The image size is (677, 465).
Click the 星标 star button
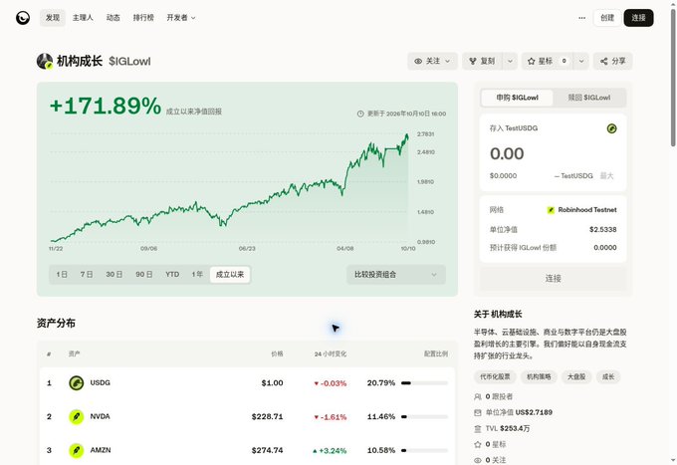click(x=547, y=62)
